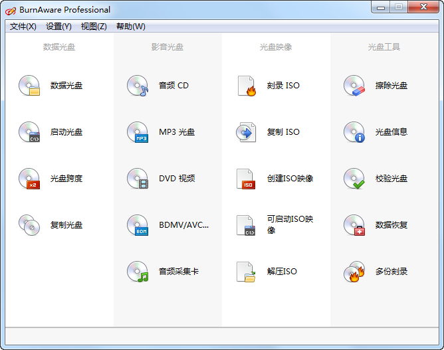Click the 校验光盘 green checkmark disc icon
This screenshot has width=444, height=350.
pos(354,179)
